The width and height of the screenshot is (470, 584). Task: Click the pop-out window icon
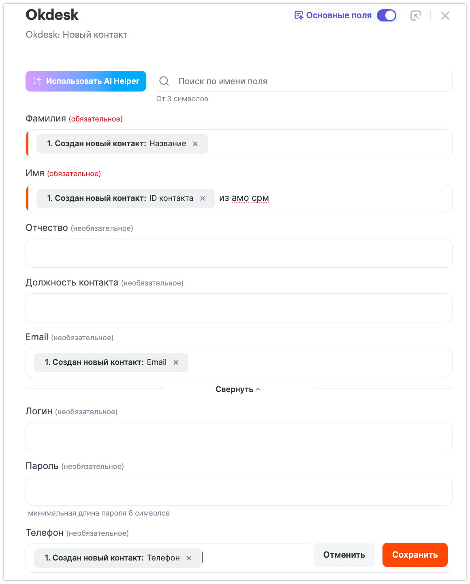tap(415, 15)
